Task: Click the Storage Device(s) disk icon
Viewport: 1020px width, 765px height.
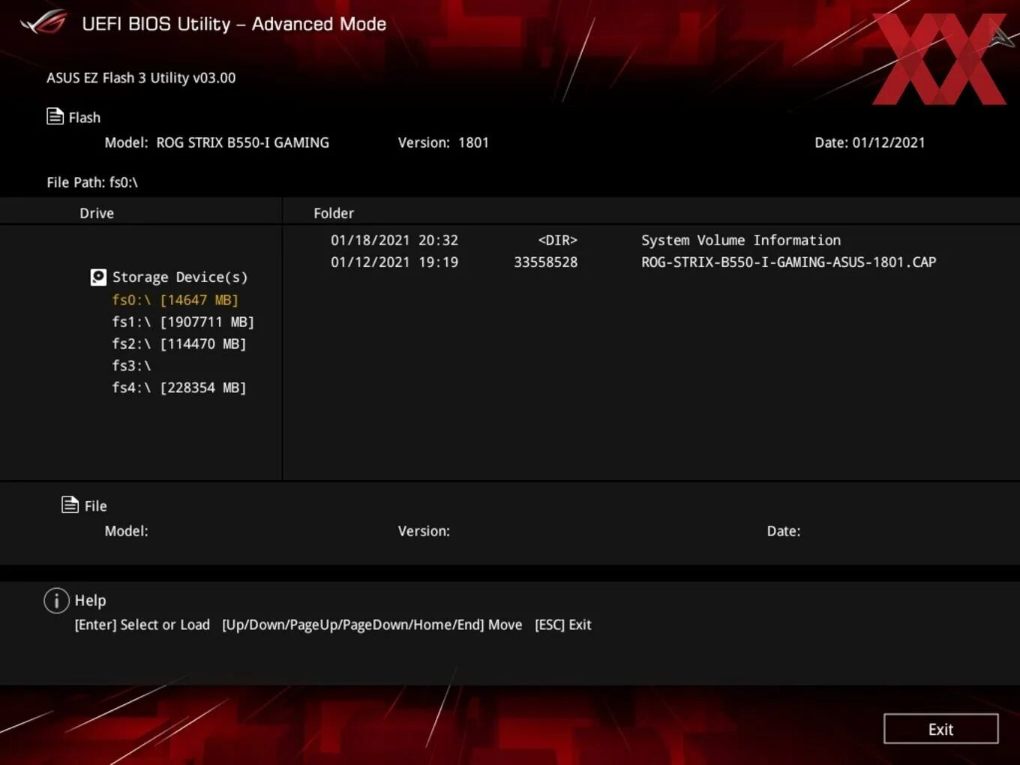Action: point(98,277)
